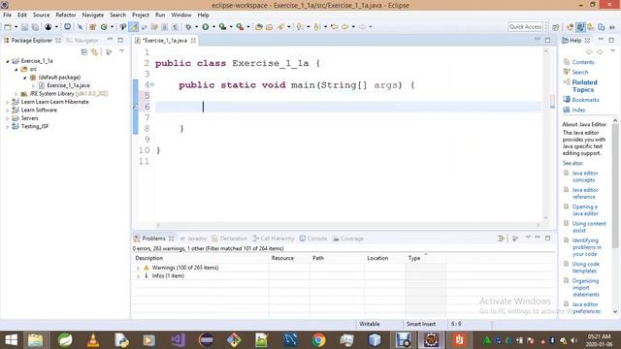
Task: Switch to the Console tab
Action: point(313,238)
